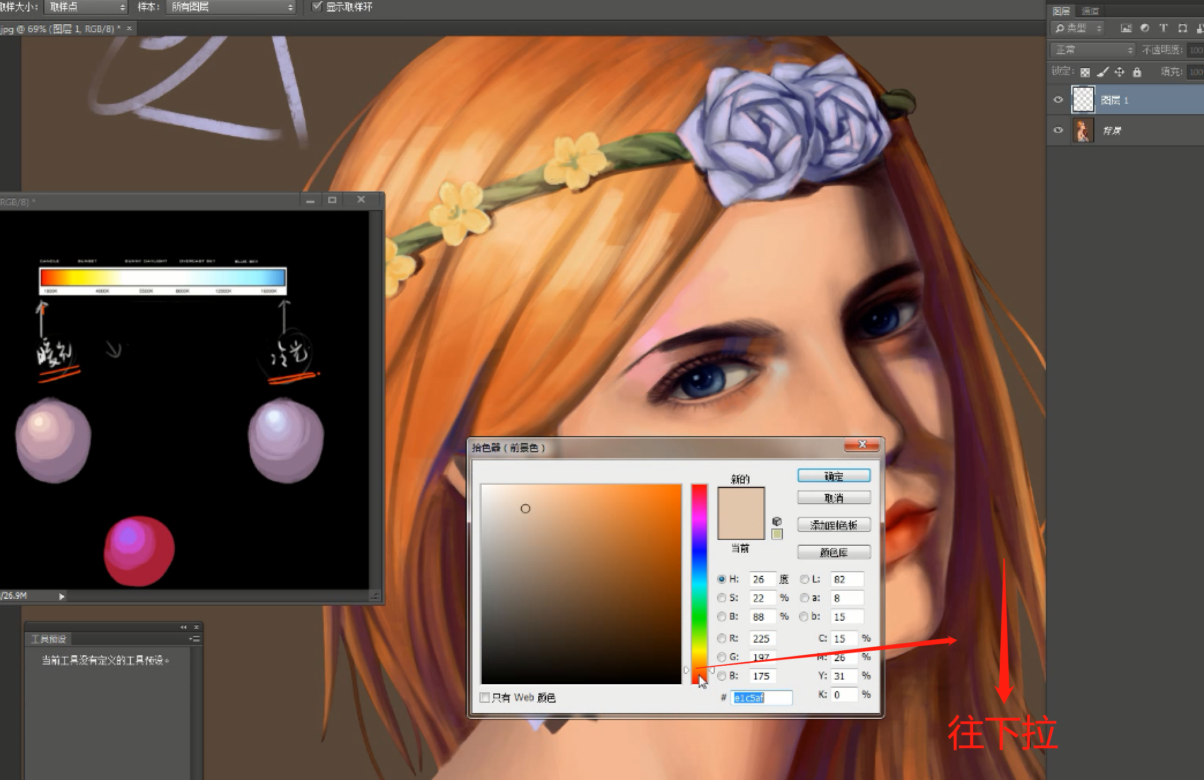Click the pixel layer filter icon

point(1126,28)
